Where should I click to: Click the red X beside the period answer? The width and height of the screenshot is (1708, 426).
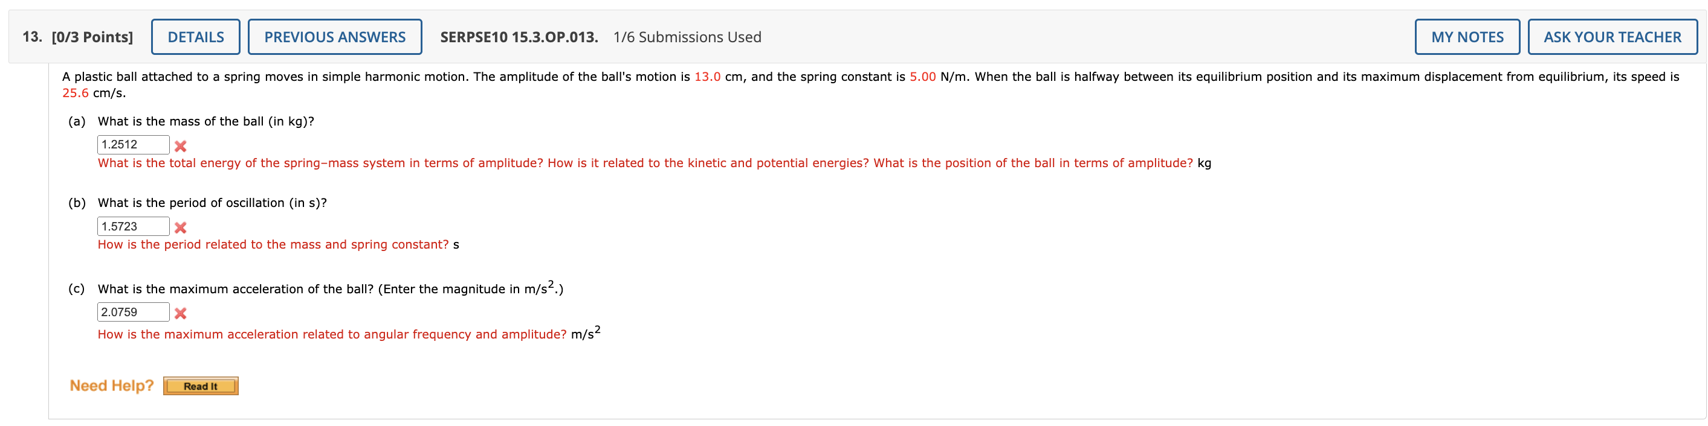pyautogui.click(x=181, y=226)
